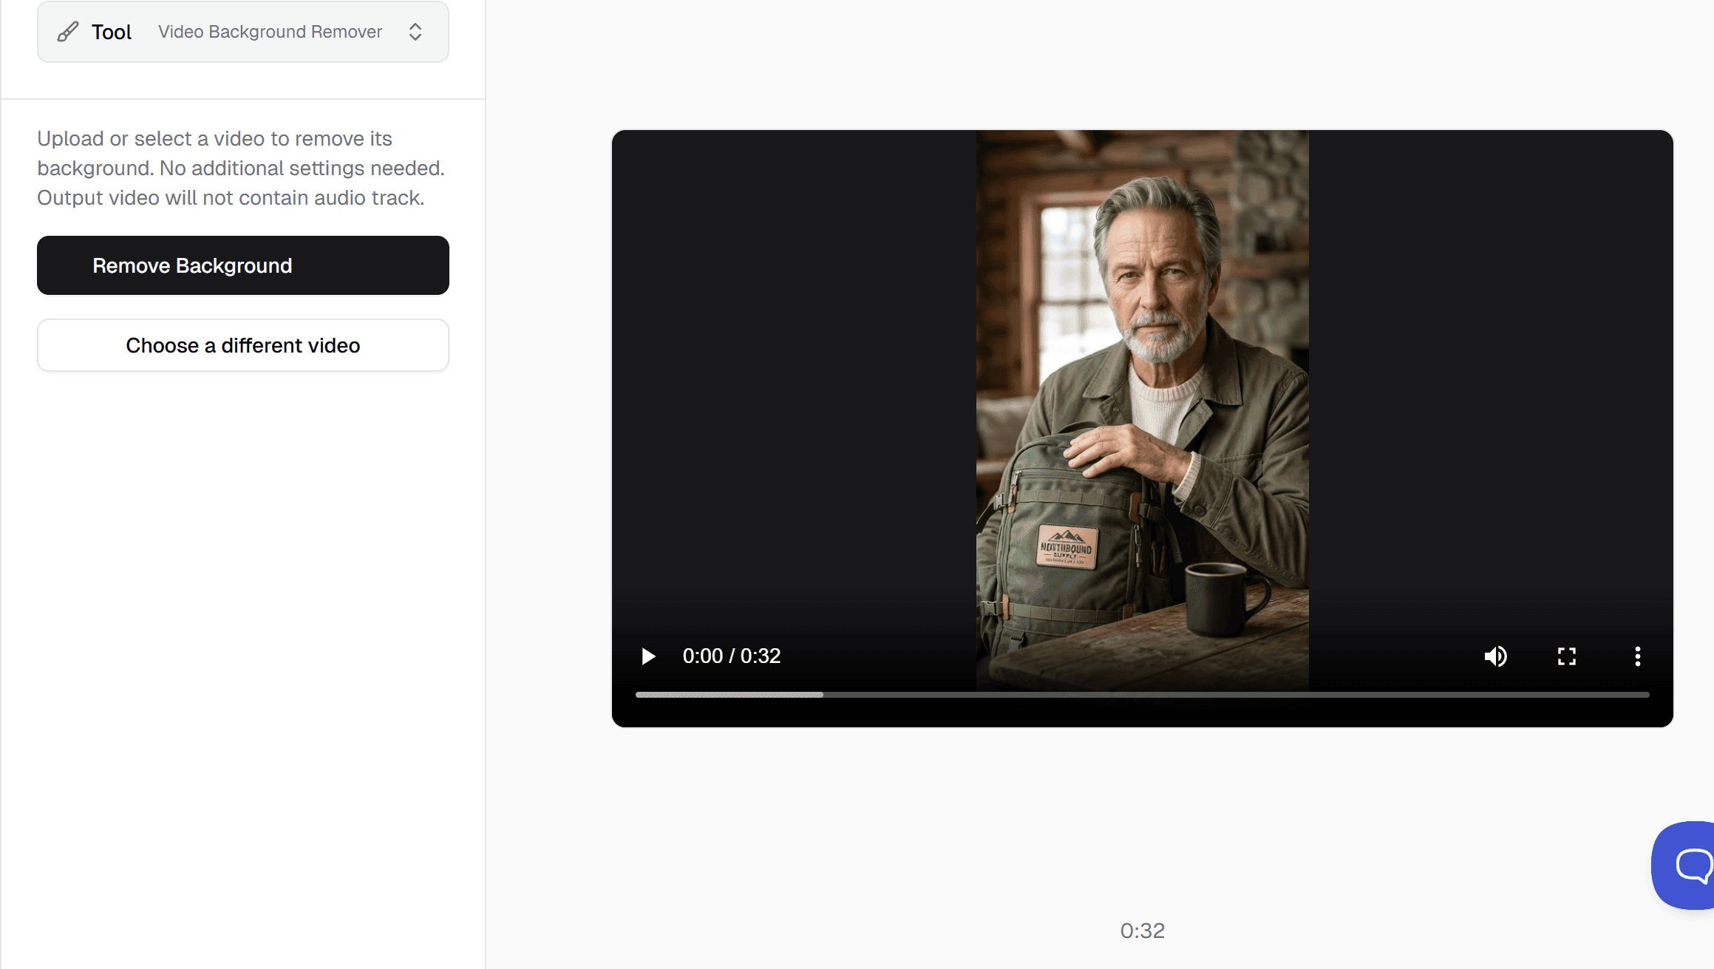This screenshot has height=969, width=1714.
Task: Click the 0:00 / 0:32 time display
Action: [731, 656]
